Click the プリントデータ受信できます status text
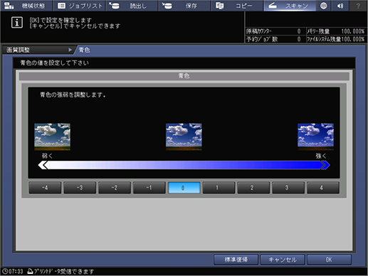368x276 pixels. (64, 271)
